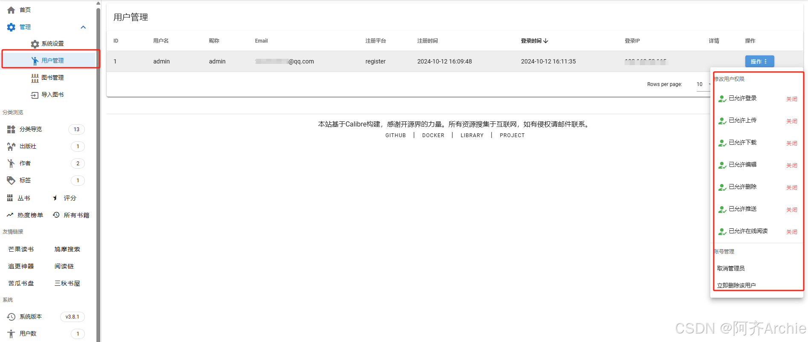Click the 用户数 person icon
The width and height of the screenshot is (808, 342).
(11, 334)
